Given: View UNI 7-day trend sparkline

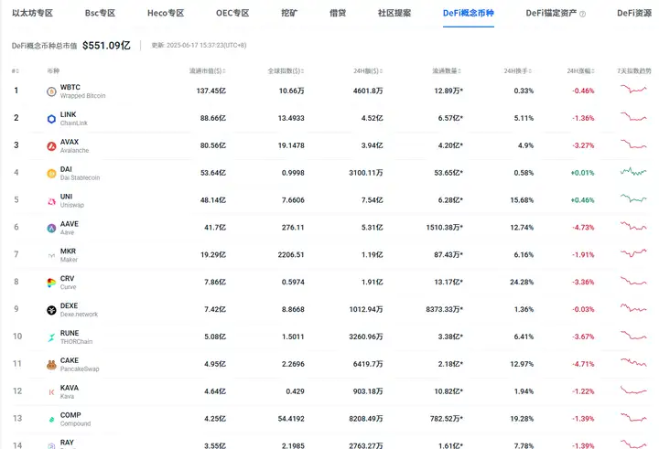Looking at the screenshot, I should pos(633,198).
